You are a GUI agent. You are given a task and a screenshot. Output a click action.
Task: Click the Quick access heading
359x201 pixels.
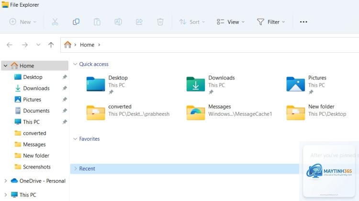coord(94,64)
